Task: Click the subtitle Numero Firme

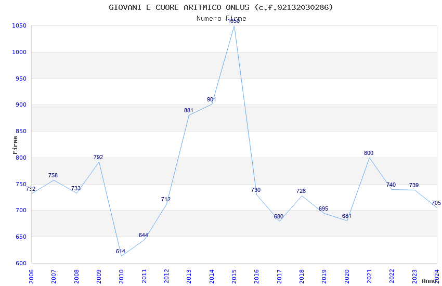Action: click(x=222, y=19)
